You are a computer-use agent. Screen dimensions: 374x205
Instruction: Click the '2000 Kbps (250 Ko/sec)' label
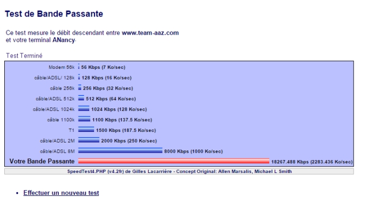[129, 140]
